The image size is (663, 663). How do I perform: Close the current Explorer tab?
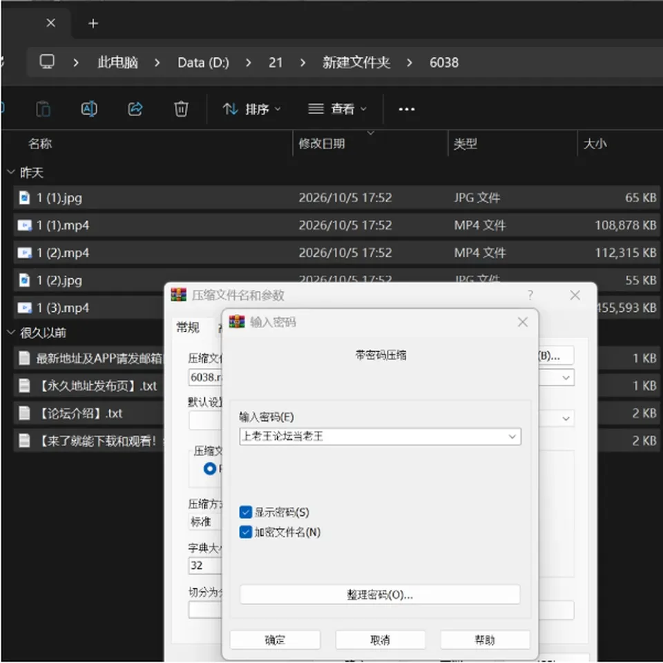pyautogui.click(x=50, y=23)
